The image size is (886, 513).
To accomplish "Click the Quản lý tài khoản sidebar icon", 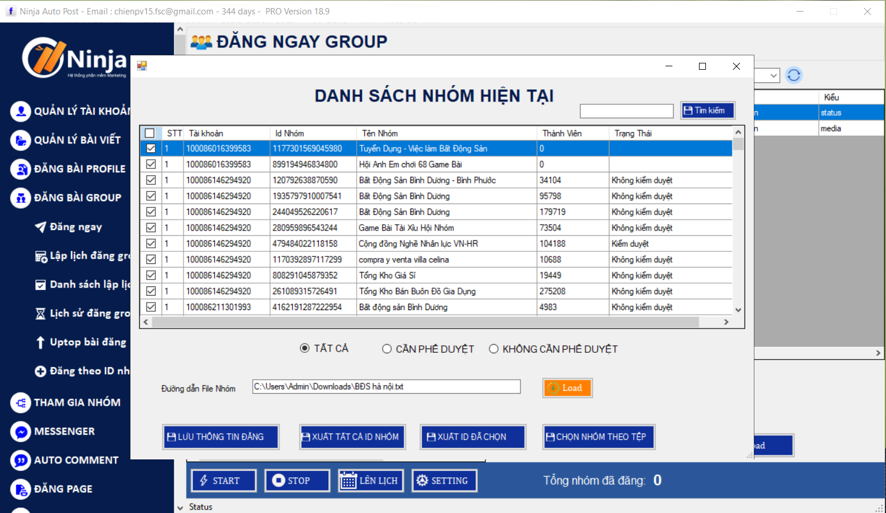I will pyautogui.click(x=21, y=111).
